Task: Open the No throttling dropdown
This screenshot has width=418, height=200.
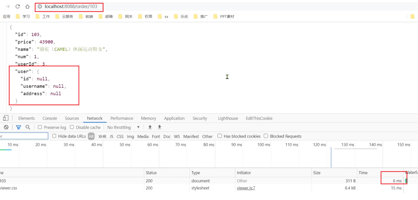Action: coord(123,127)
